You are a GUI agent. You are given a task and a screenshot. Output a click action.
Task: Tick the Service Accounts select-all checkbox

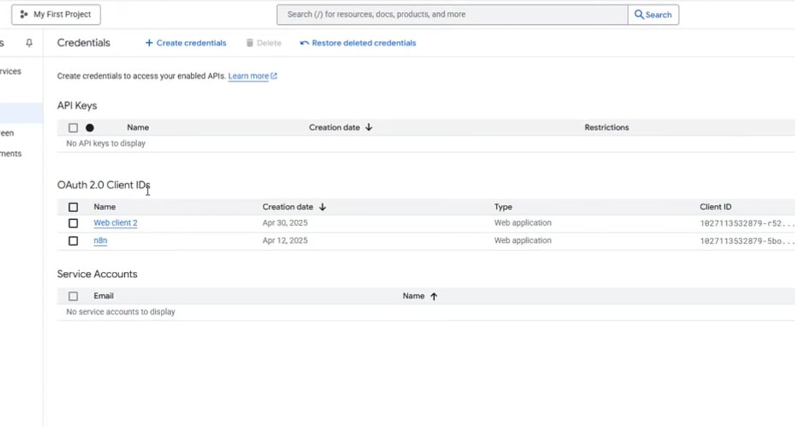click(73, 297)
